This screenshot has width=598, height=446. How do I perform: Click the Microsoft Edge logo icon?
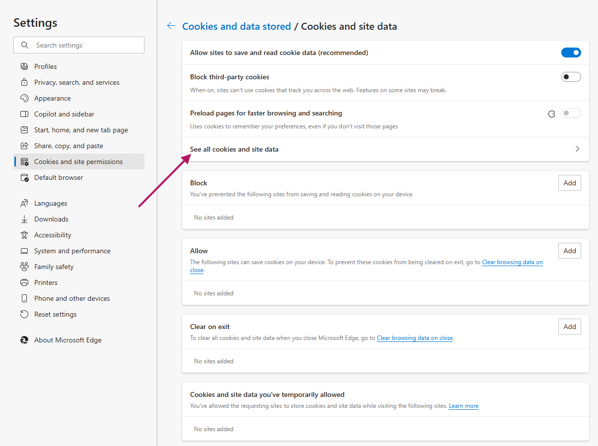[x=24, y=340]
